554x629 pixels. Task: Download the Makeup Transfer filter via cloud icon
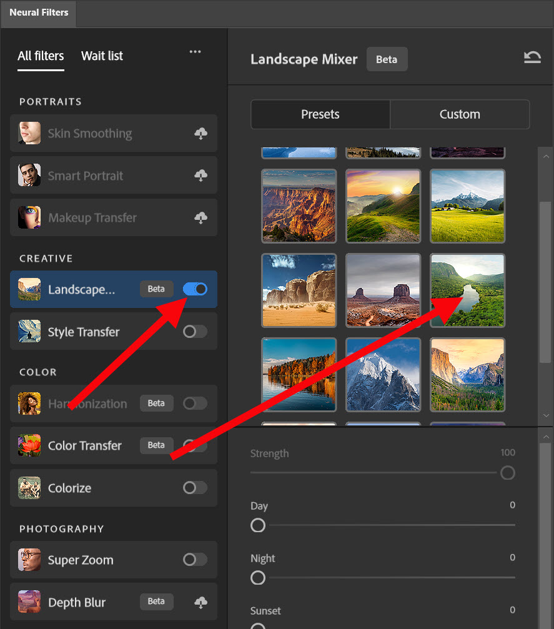(200, 218)
